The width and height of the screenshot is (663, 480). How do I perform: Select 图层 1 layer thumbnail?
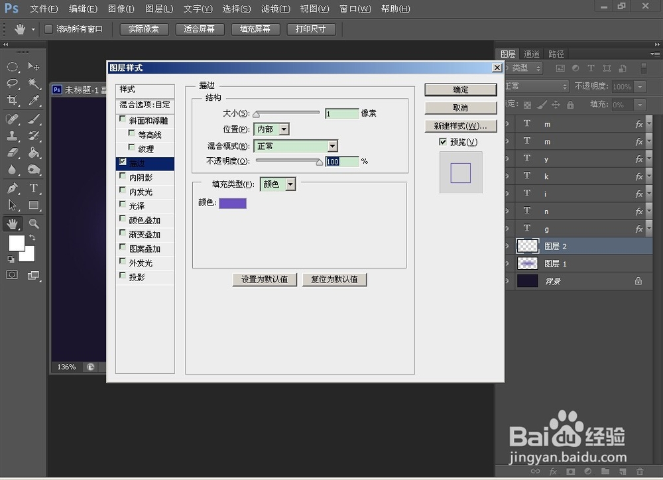[527, 263]
